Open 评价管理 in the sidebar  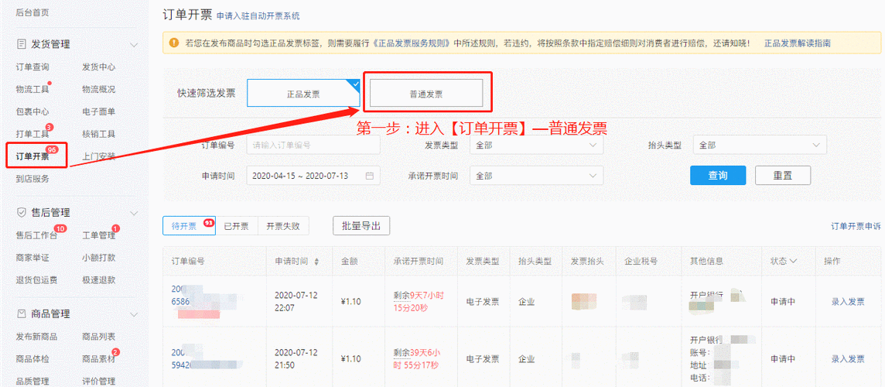(99, 381)
